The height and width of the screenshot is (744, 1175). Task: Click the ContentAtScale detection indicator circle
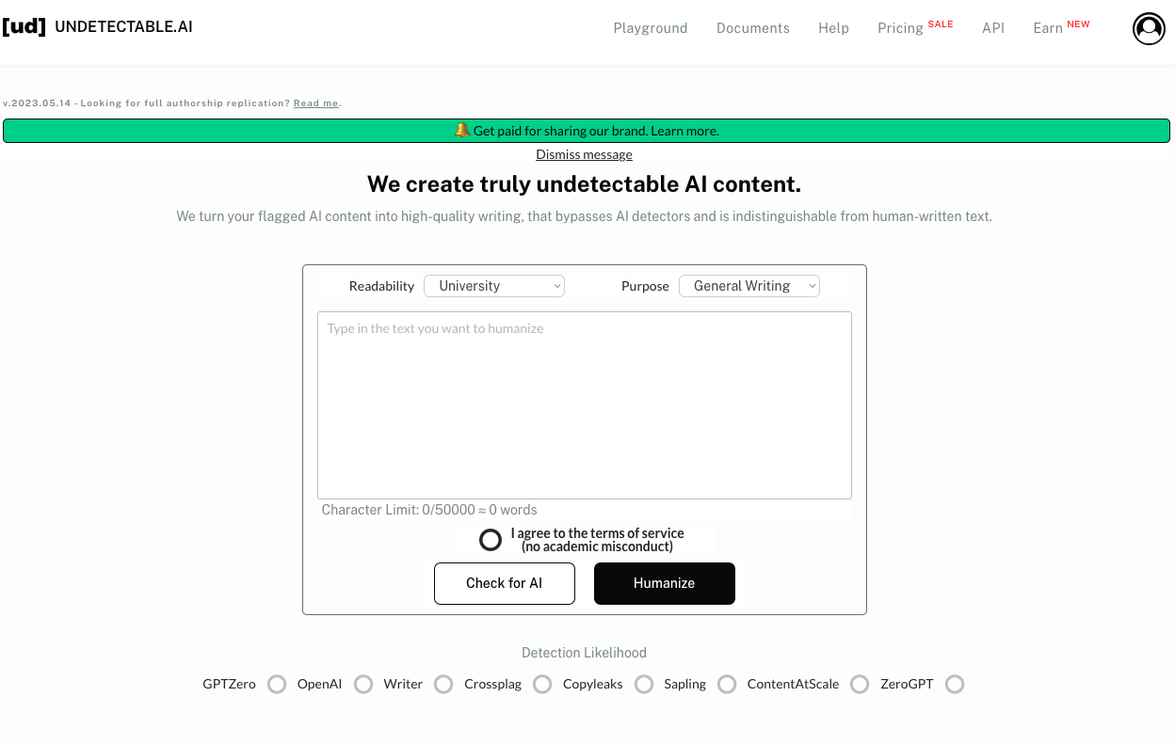point(860,684)
